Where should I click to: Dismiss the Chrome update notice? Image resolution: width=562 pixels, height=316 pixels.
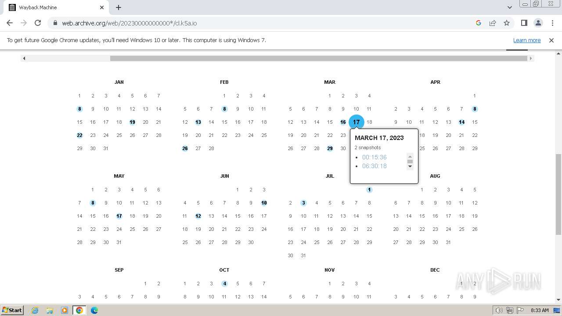[x=551, y=40]
